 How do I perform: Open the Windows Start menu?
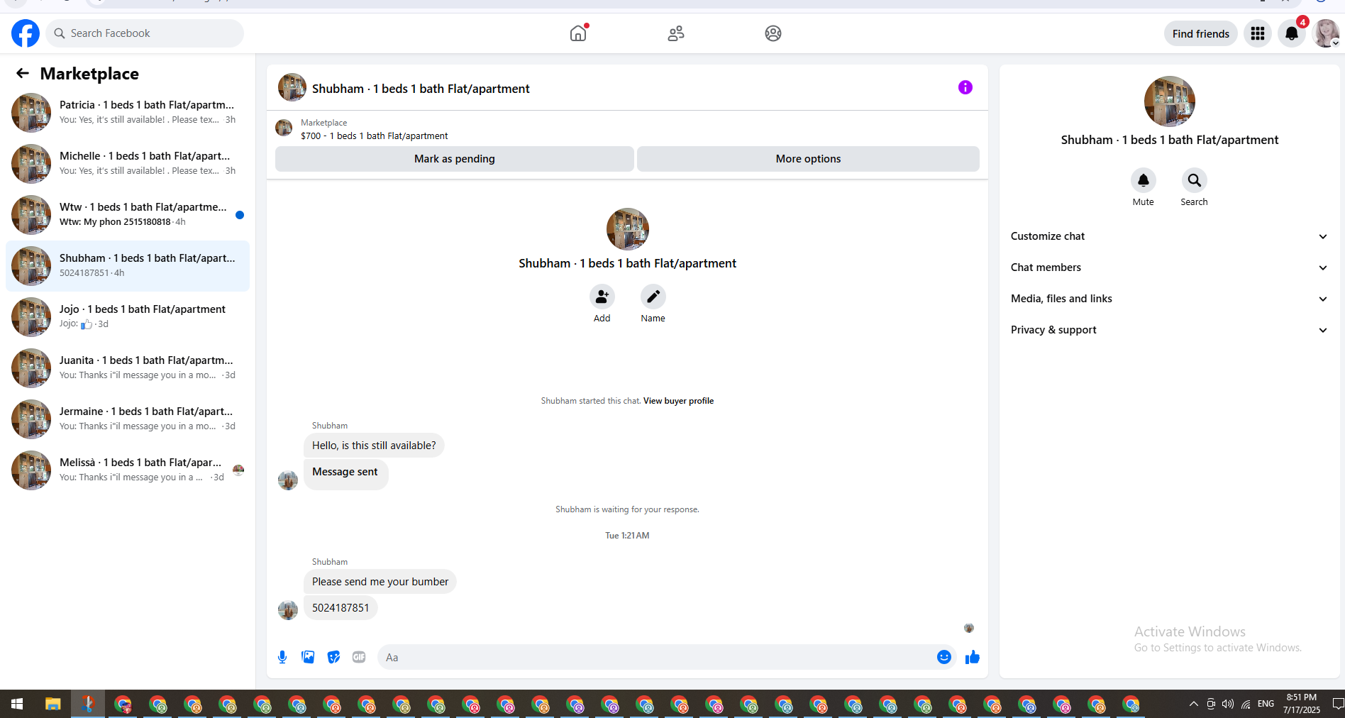17,704
